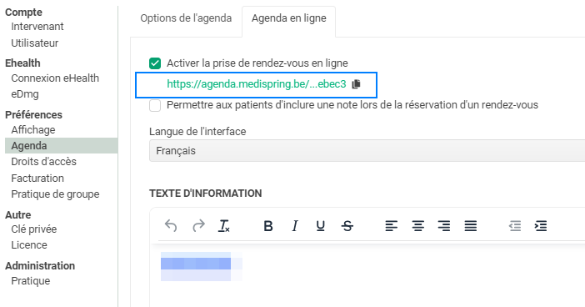This screenshot has width=585, height=307.
Task: Apply italic formatting
Action: click(x=295, y=226)
